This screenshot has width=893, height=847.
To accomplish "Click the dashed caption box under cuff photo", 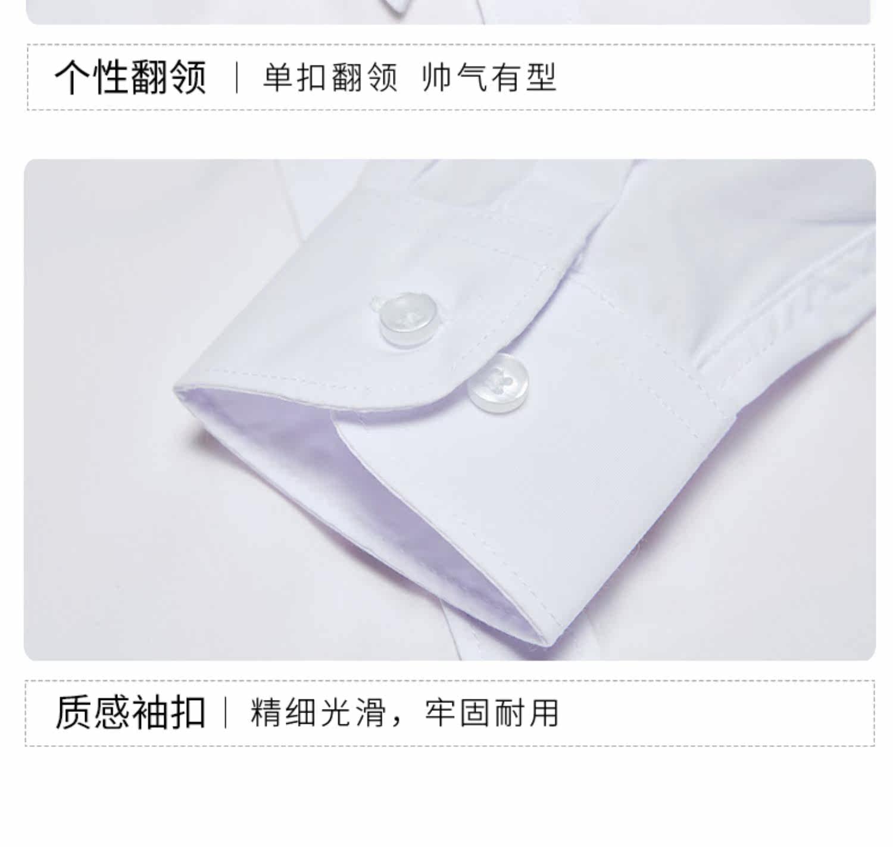I will [450, 712].
